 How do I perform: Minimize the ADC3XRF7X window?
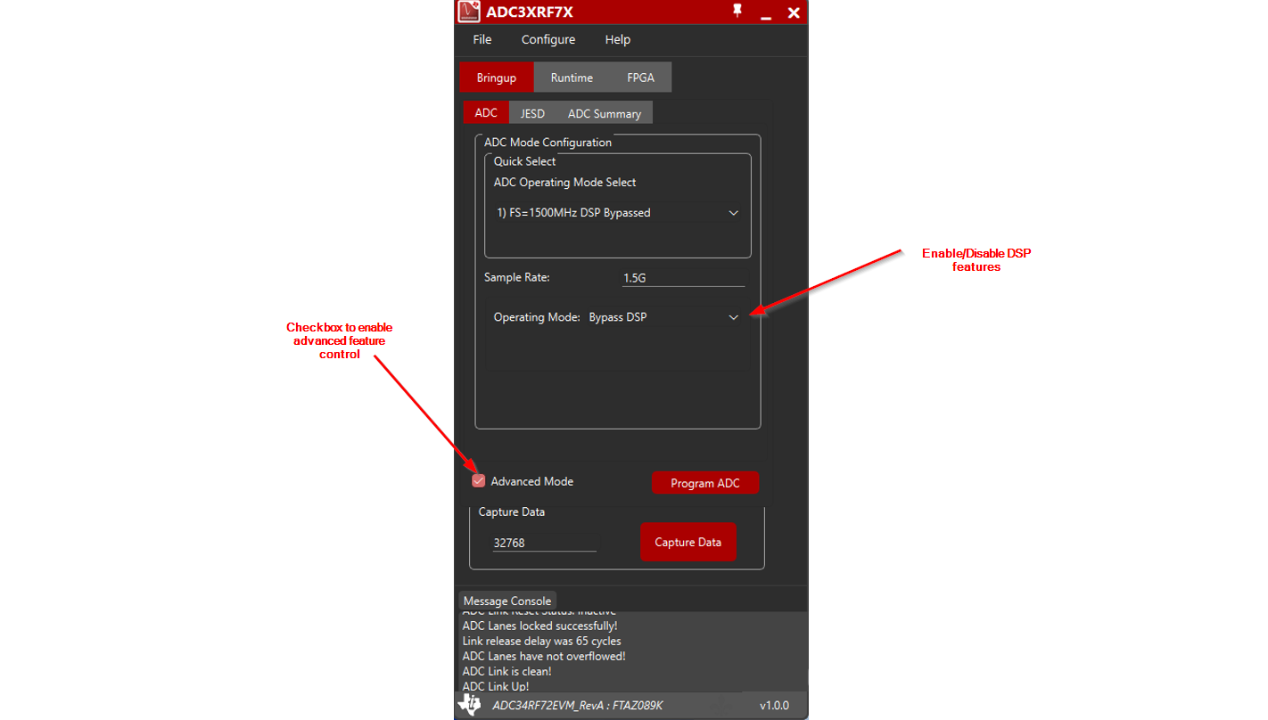765,13
